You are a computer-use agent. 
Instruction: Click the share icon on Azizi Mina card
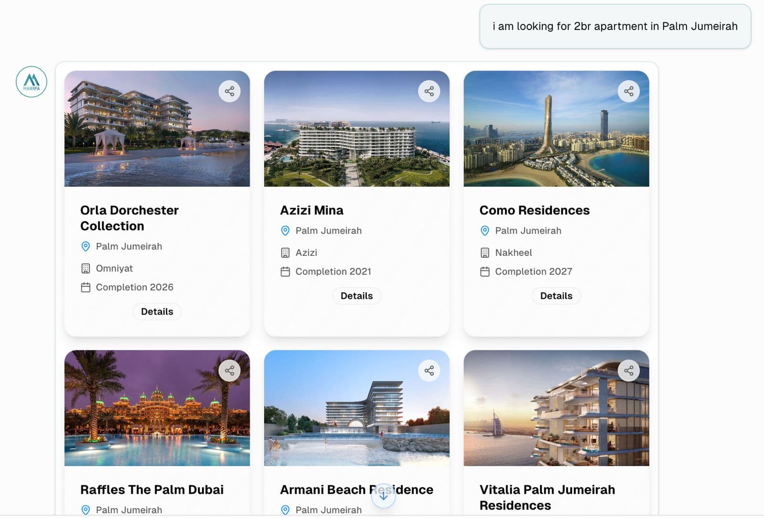[429, 91]
